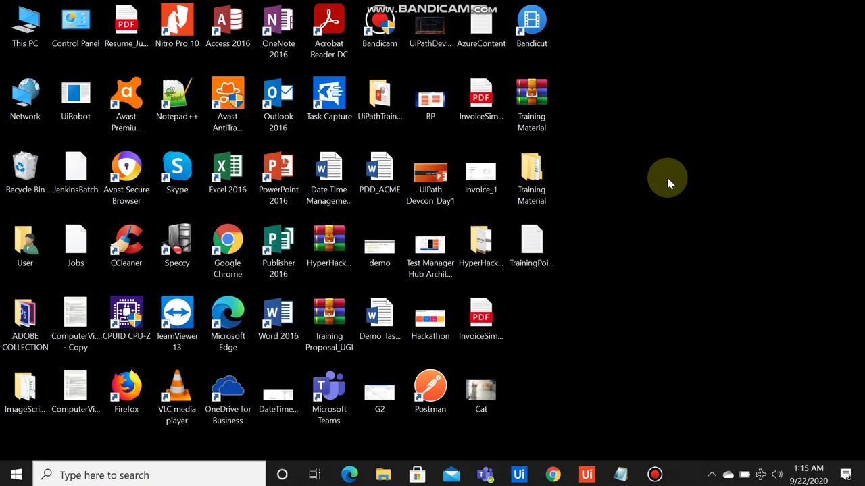This screenshot has width=865, height=486.
Task: Select the PowerPoint 2016 icon
Action: click(278, 178)
